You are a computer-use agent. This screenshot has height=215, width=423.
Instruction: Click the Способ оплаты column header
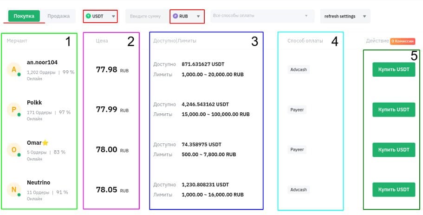pos(305,41)
